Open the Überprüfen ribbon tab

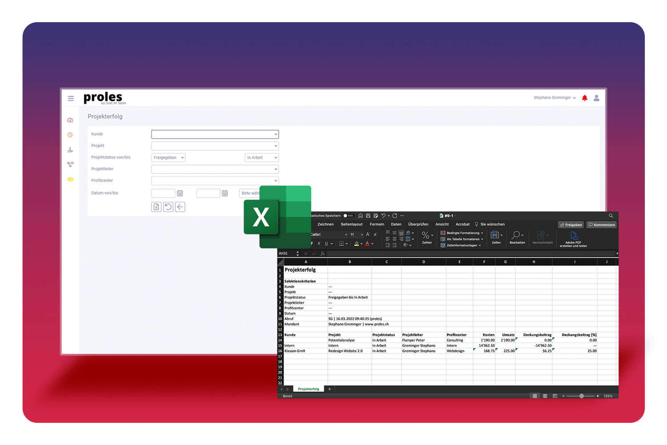[418, 225]
